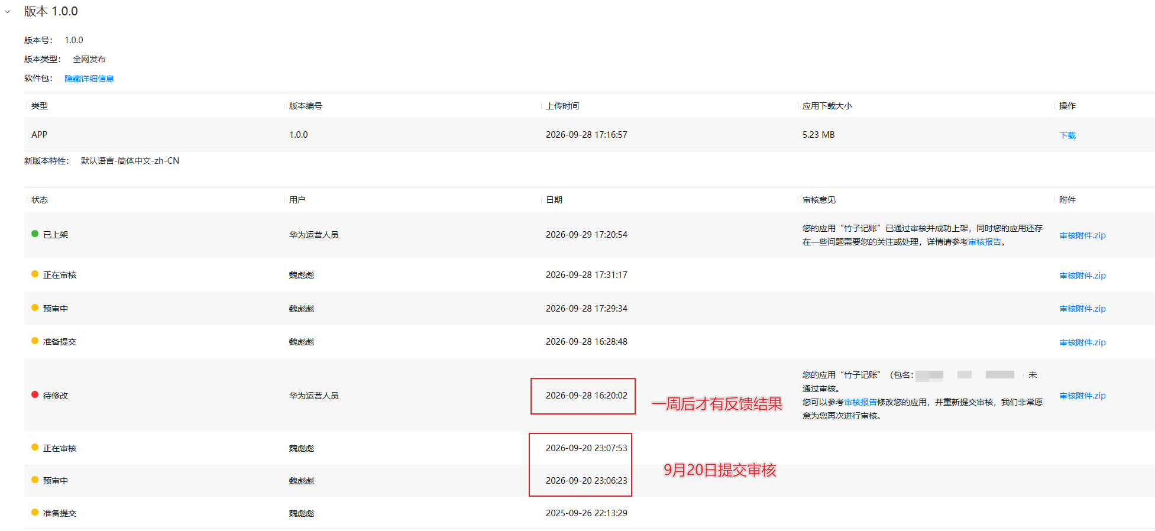
Task: Open 审核附件.zip in the 待修改 row
Action: (x=1082, y=396)
